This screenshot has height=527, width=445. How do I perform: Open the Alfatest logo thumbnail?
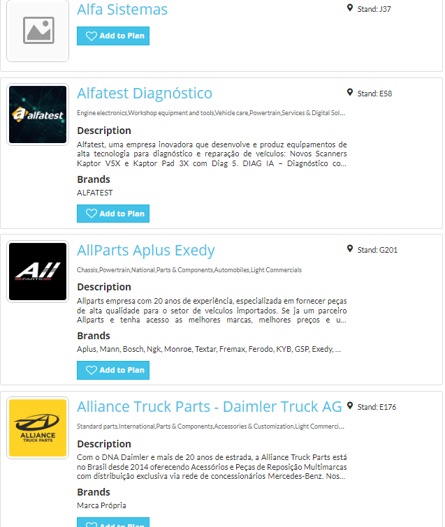38,114
